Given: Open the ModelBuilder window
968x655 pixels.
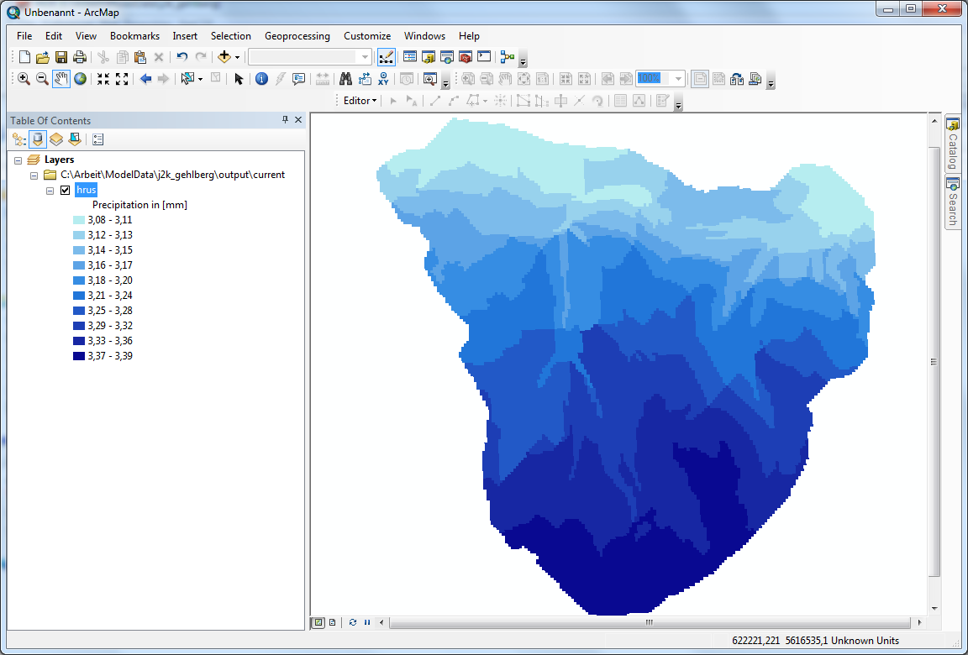Looking at the screenshot, I should point(507,57).
